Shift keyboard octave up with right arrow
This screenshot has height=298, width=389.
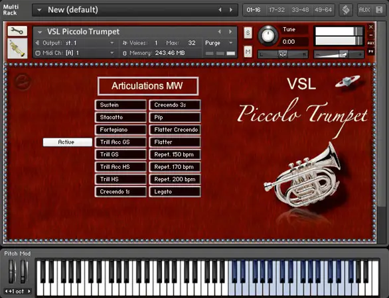click(29, 291)
